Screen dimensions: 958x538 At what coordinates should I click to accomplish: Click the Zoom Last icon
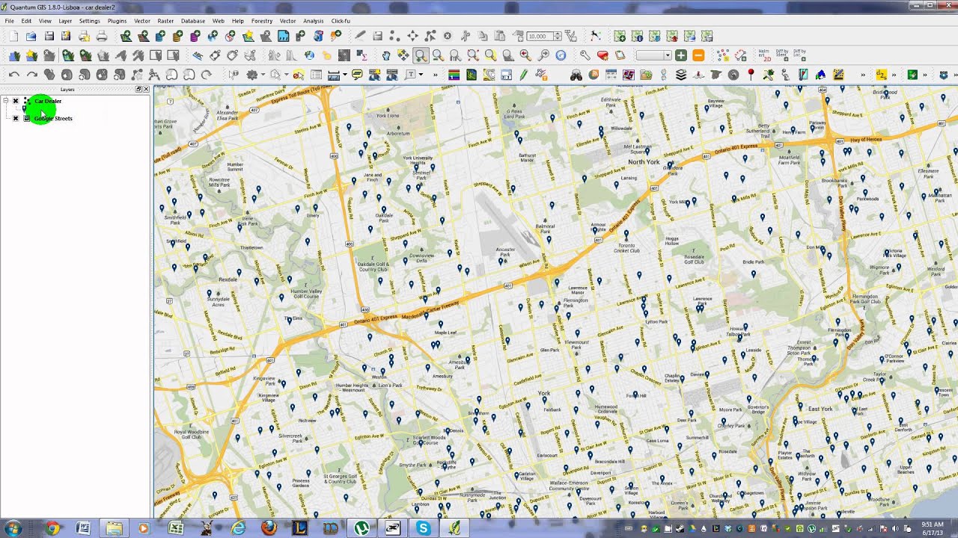click(x=525, y=55)
